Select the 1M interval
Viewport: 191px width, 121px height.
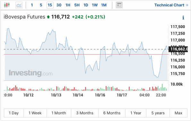click(104, 5)
